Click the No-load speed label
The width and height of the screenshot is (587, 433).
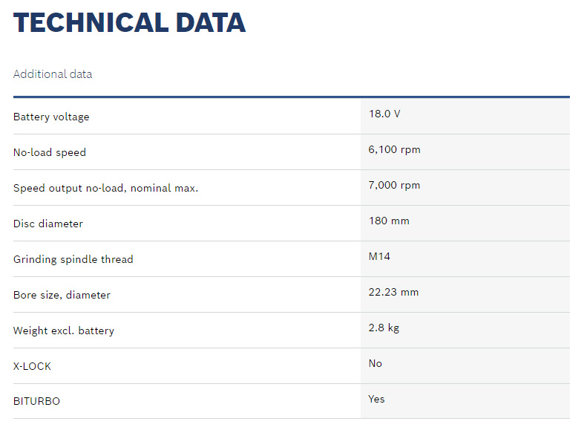pyautogui.click(x=50, y=152)
